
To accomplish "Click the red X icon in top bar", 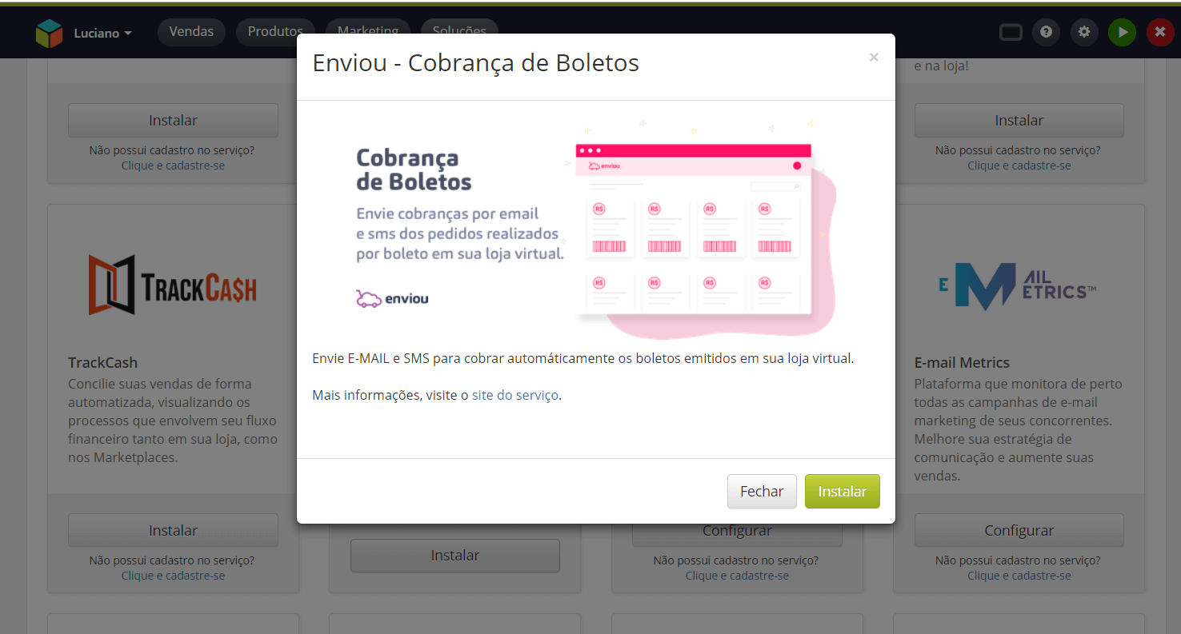I will [1160, 32].
